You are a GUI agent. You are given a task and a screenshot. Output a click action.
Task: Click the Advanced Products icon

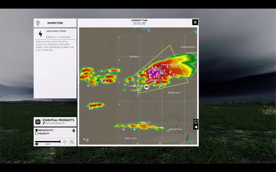(x=44, y=123)
